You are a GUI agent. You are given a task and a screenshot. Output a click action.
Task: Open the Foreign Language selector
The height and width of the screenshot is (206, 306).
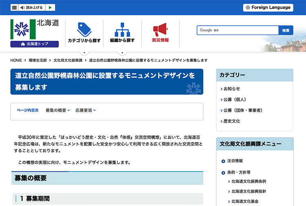268,8
